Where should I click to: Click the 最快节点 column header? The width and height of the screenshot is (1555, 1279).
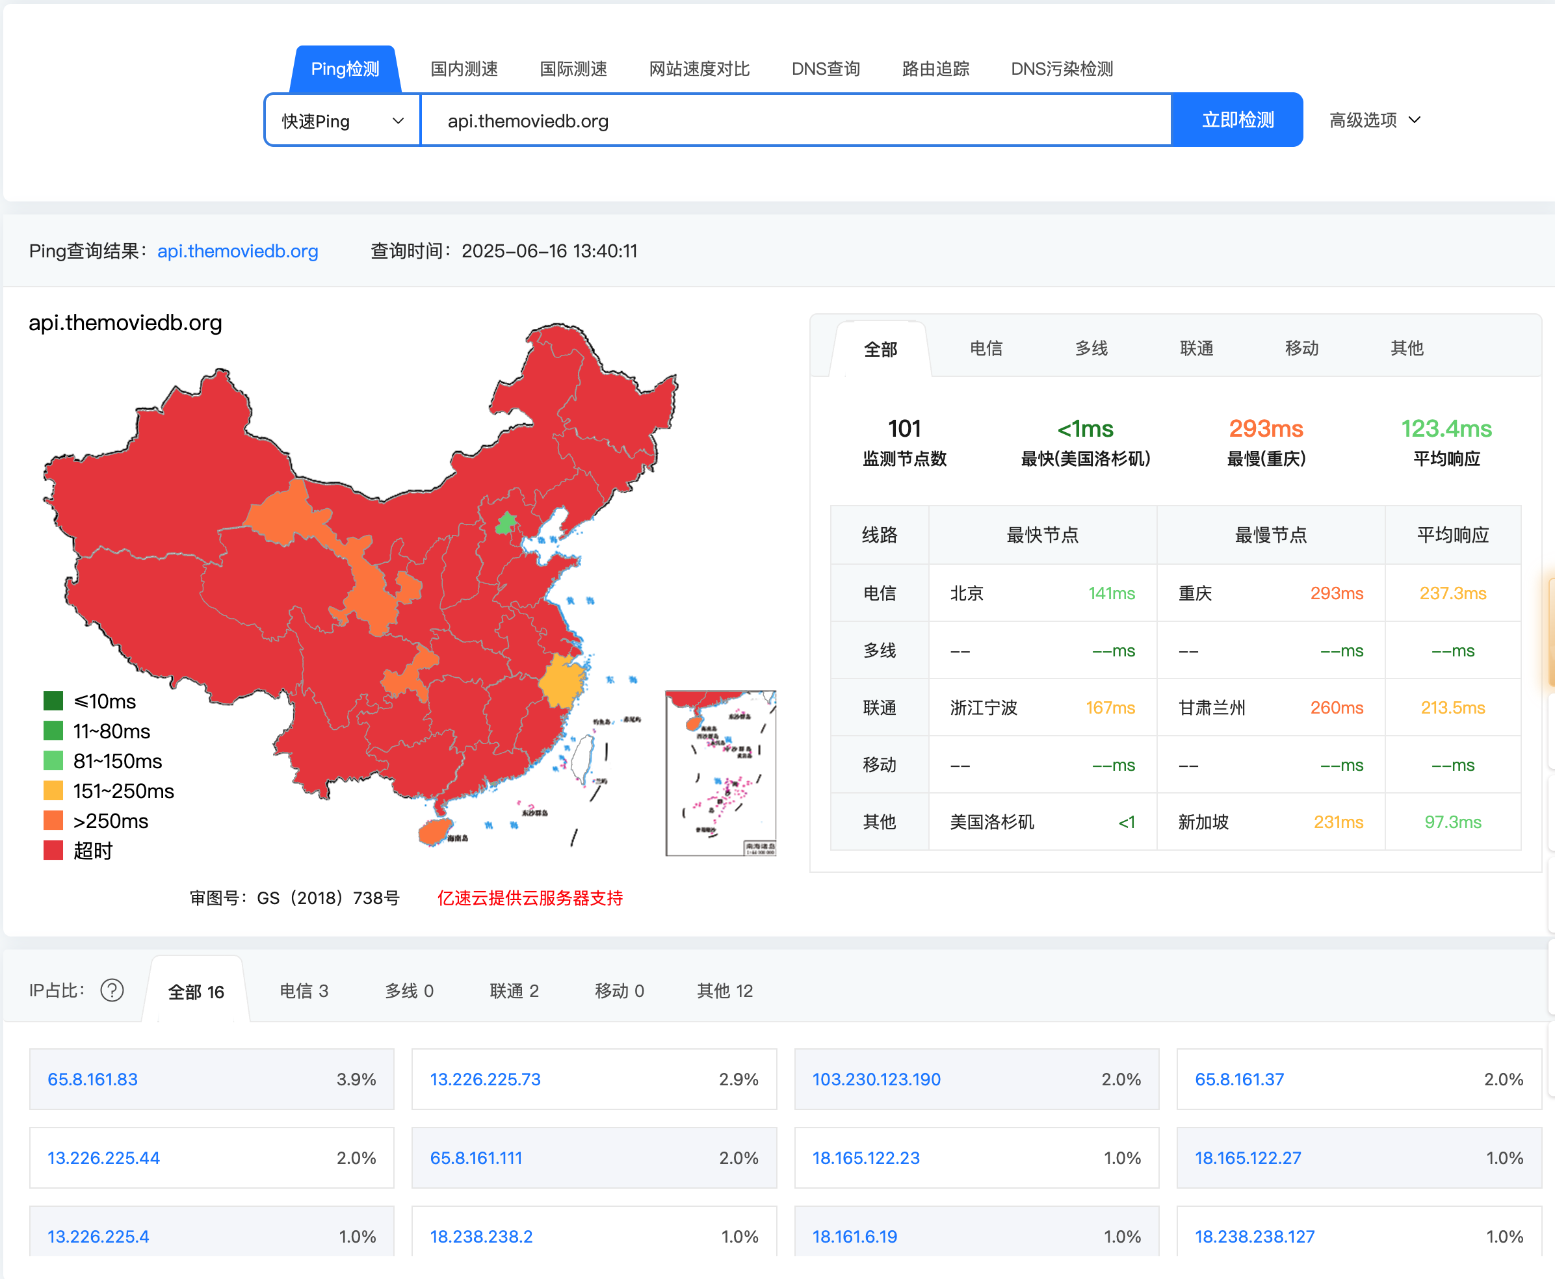click(1043, 535)
